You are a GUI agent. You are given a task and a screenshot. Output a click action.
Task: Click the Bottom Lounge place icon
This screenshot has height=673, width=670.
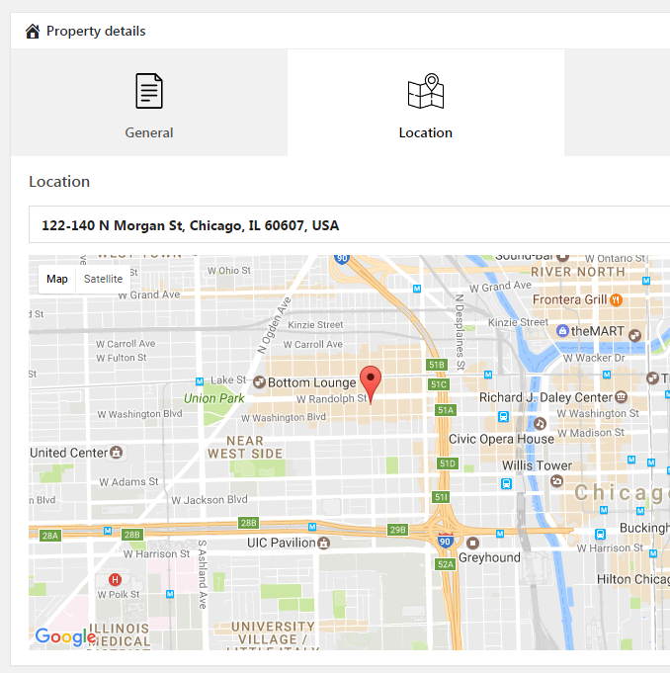pyautogui.click(x=259, y=382)
